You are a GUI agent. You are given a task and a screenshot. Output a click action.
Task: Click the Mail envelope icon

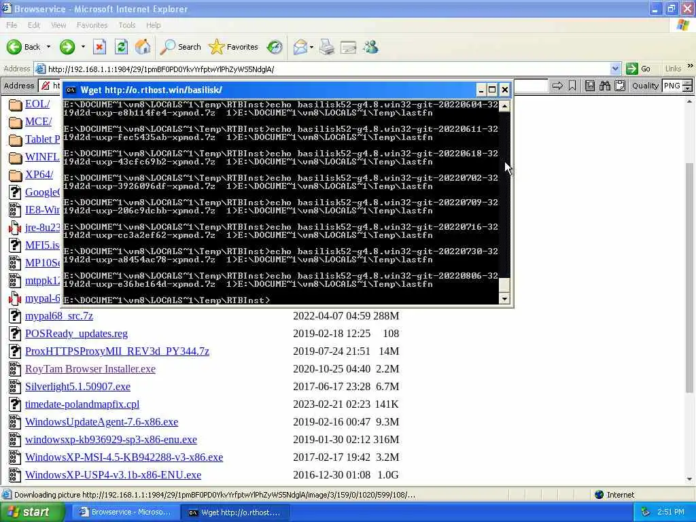[300, 47]
